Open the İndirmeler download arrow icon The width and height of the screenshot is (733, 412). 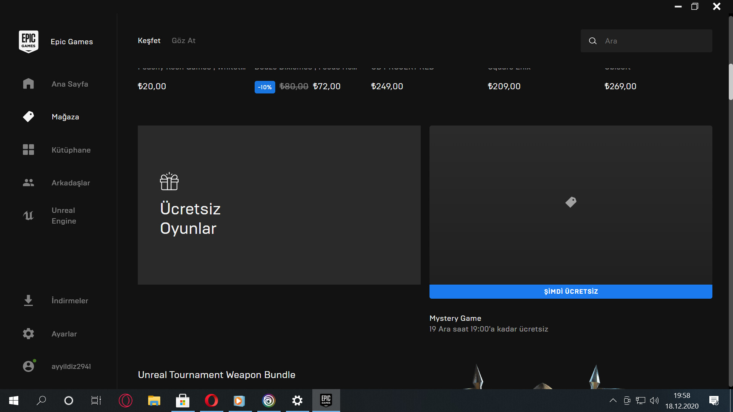coord(28,301)
